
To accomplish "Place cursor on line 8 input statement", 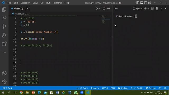I will 39,32.
